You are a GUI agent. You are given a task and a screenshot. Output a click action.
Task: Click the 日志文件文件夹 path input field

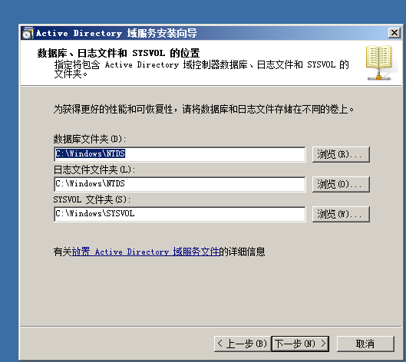[x=180, y=184]
